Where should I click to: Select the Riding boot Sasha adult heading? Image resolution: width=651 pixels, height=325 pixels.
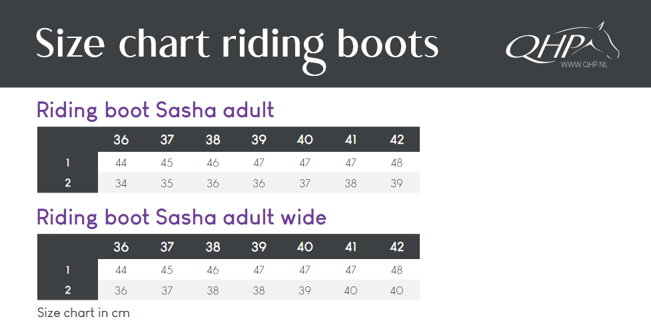tap(155, 111)
